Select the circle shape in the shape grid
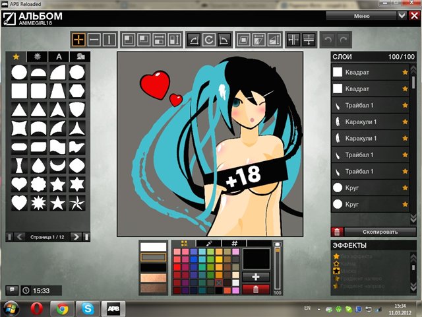The height and width of the screenshot is (317, 422). (x=20, y=72)
